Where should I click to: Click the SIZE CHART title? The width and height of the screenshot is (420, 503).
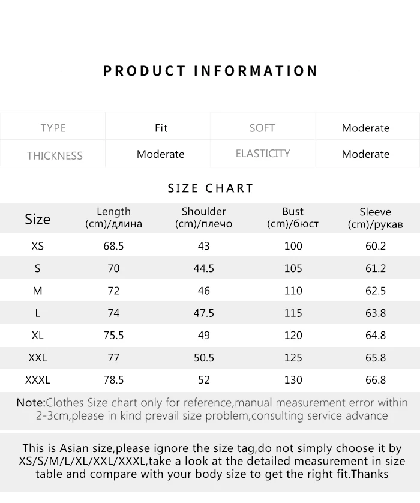[x=211, y=188]
